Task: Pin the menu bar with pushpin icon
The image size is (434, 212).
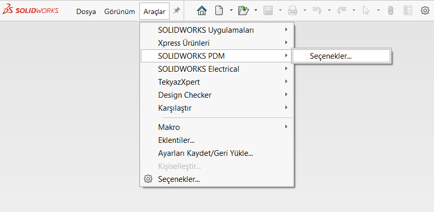Action: pyautogui.click(x=177, y=10)
